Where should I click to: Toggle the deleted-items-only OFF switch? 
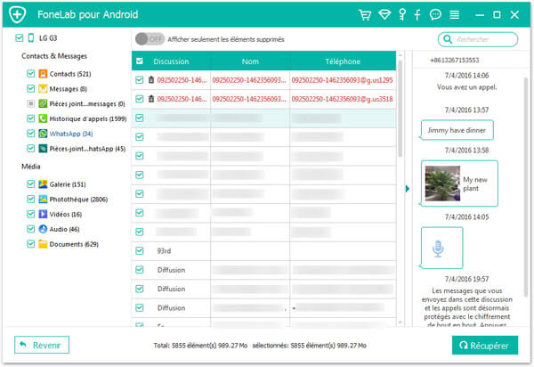click(150, 39)
